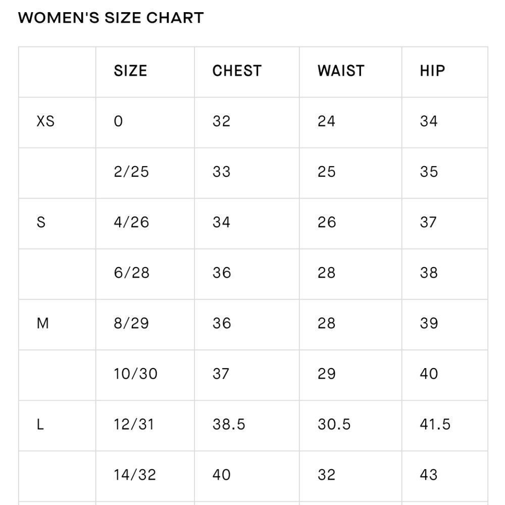
Task: Select the hip value 43
Action: click(x=429, y=475)
